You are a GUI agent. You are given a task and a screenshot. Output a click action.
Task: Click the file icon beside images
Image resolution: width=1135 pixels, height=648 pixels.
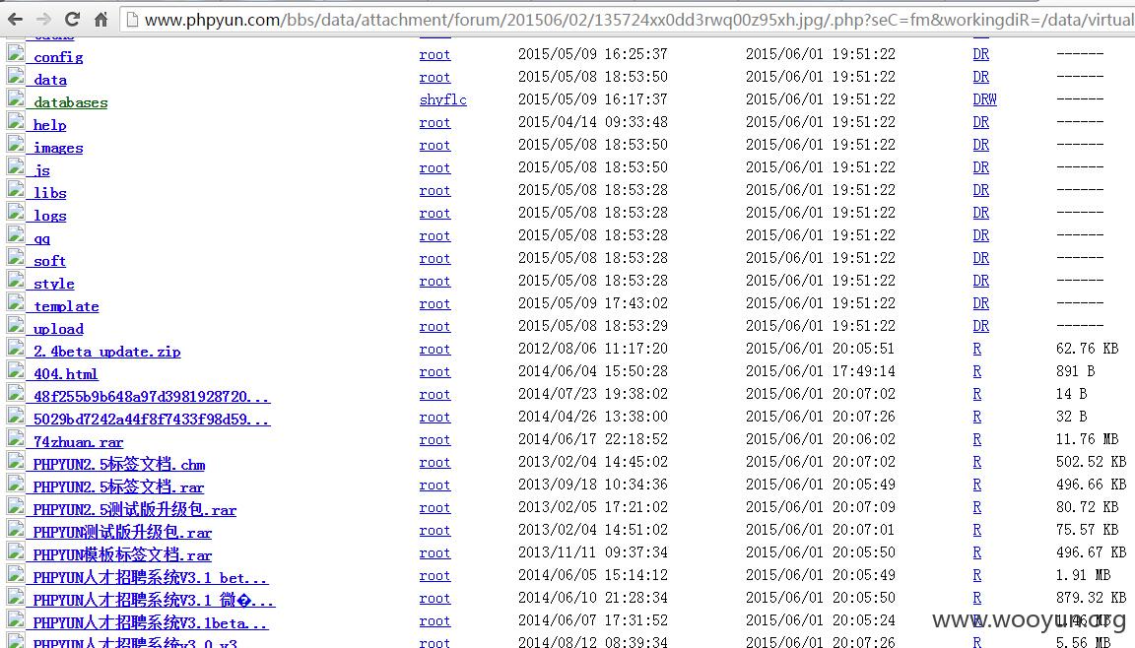pos(16,143)
